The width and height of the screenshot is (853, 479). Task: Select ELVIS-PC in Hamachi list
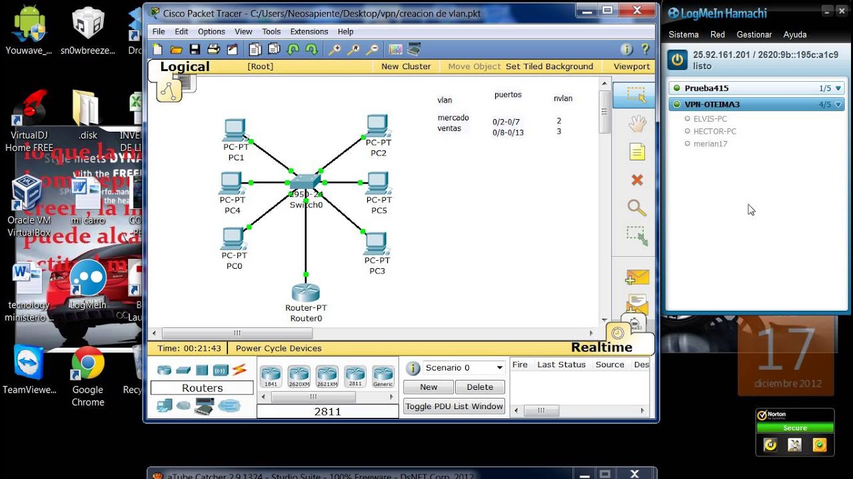point(710,118)
